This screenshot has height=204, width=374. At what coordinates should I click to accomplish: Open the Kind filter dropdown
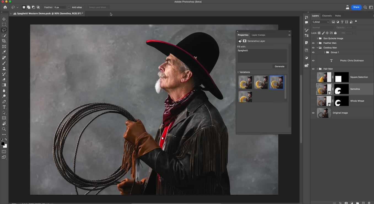321,22
